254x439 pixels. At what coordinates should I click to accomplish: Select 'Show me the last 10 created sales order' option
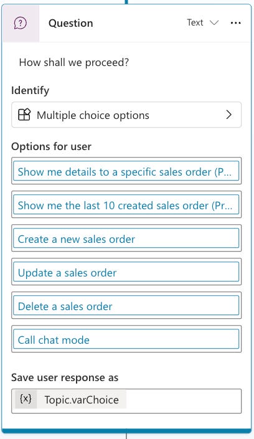[126, 205]
